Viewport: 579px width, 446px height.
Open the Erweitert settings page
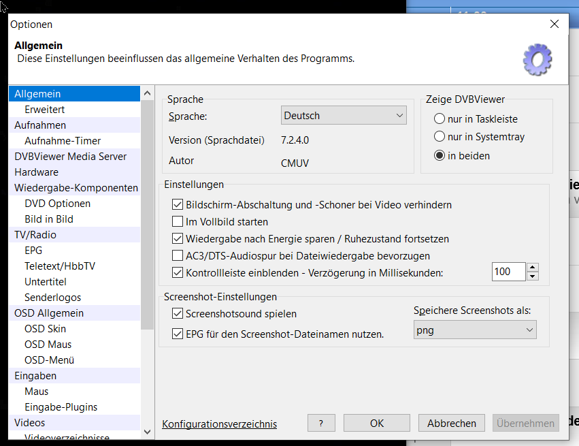(x=74, y=110)
